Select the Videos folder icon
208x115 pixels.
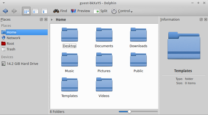[104, 85]
